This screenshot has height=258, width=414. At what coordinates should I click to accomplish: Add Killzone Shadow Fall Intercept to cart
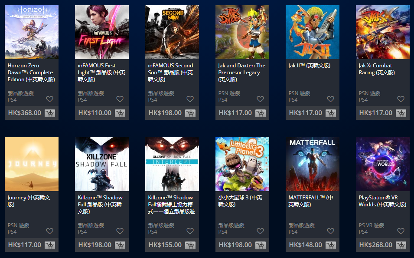point(190,245)
